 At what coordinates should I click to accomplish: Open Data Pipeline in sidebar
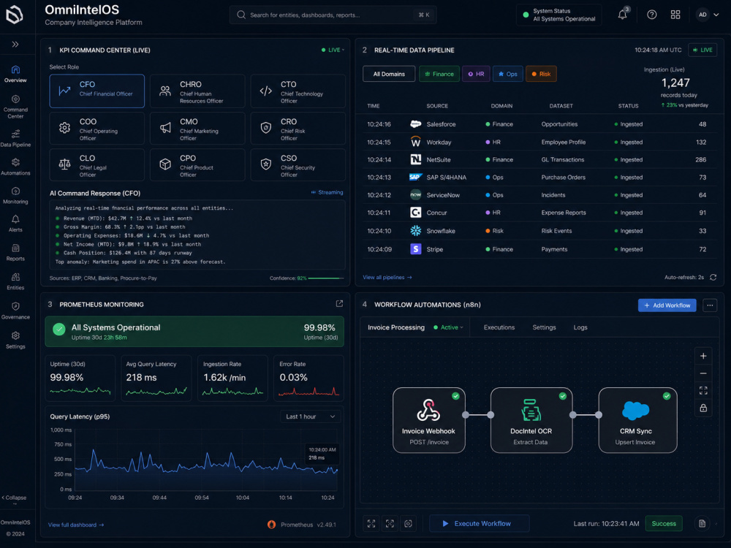15,138
